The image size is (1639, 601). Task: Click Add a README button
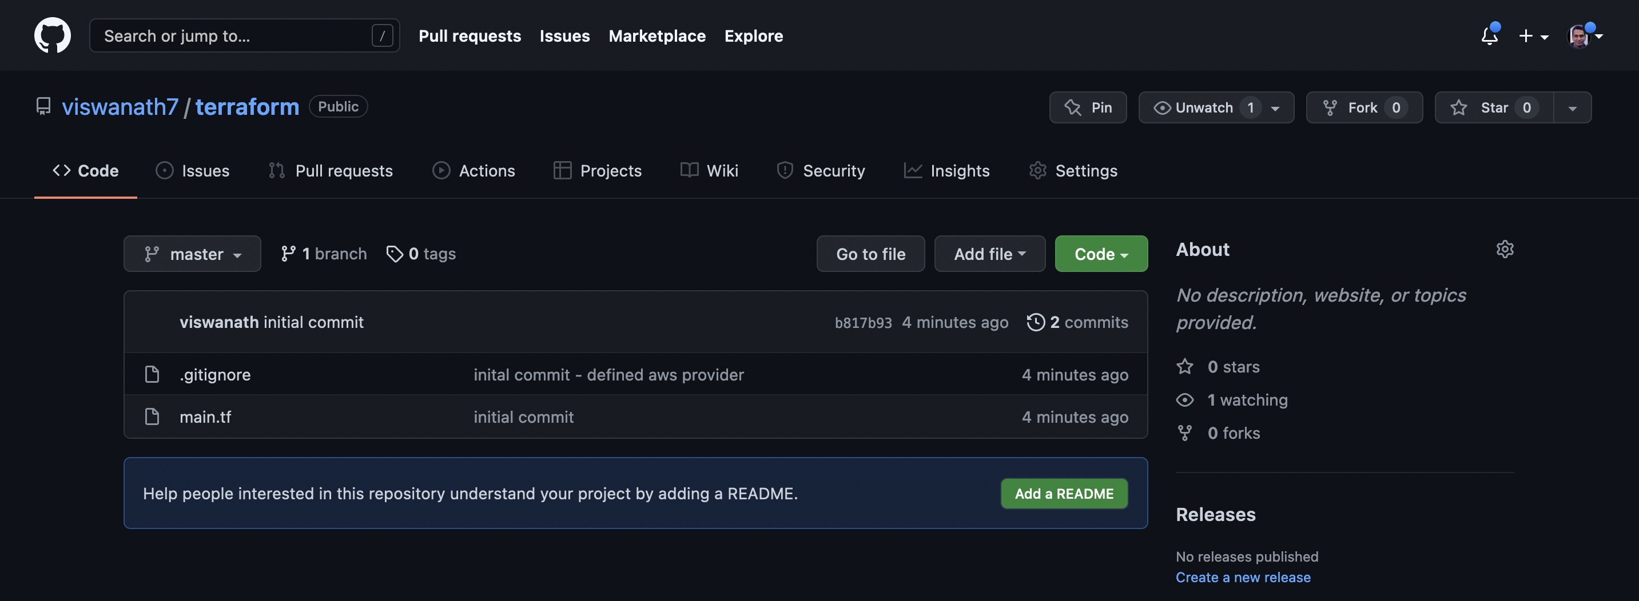[x=1064, y=494]
